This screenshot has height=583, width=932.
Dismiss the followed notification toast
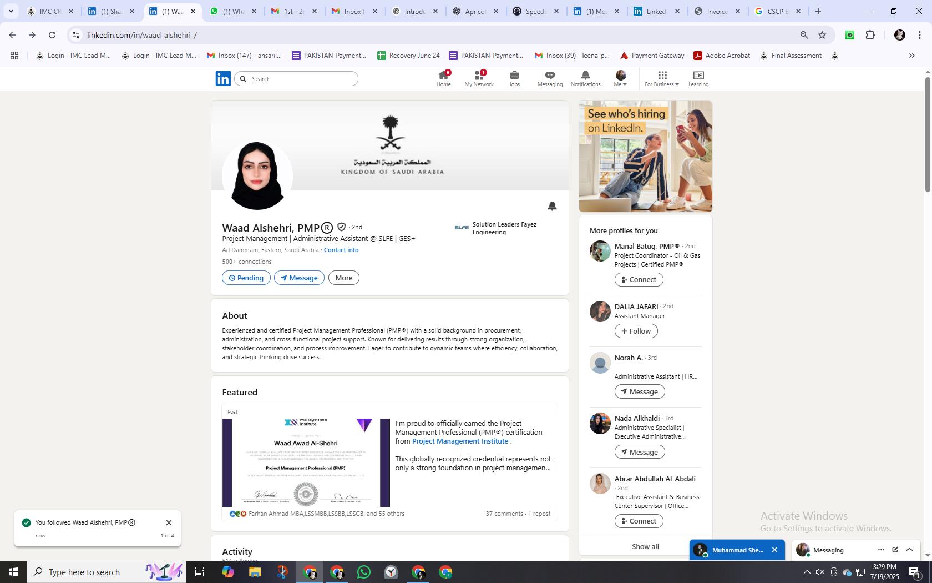click(x=169, y=522)
